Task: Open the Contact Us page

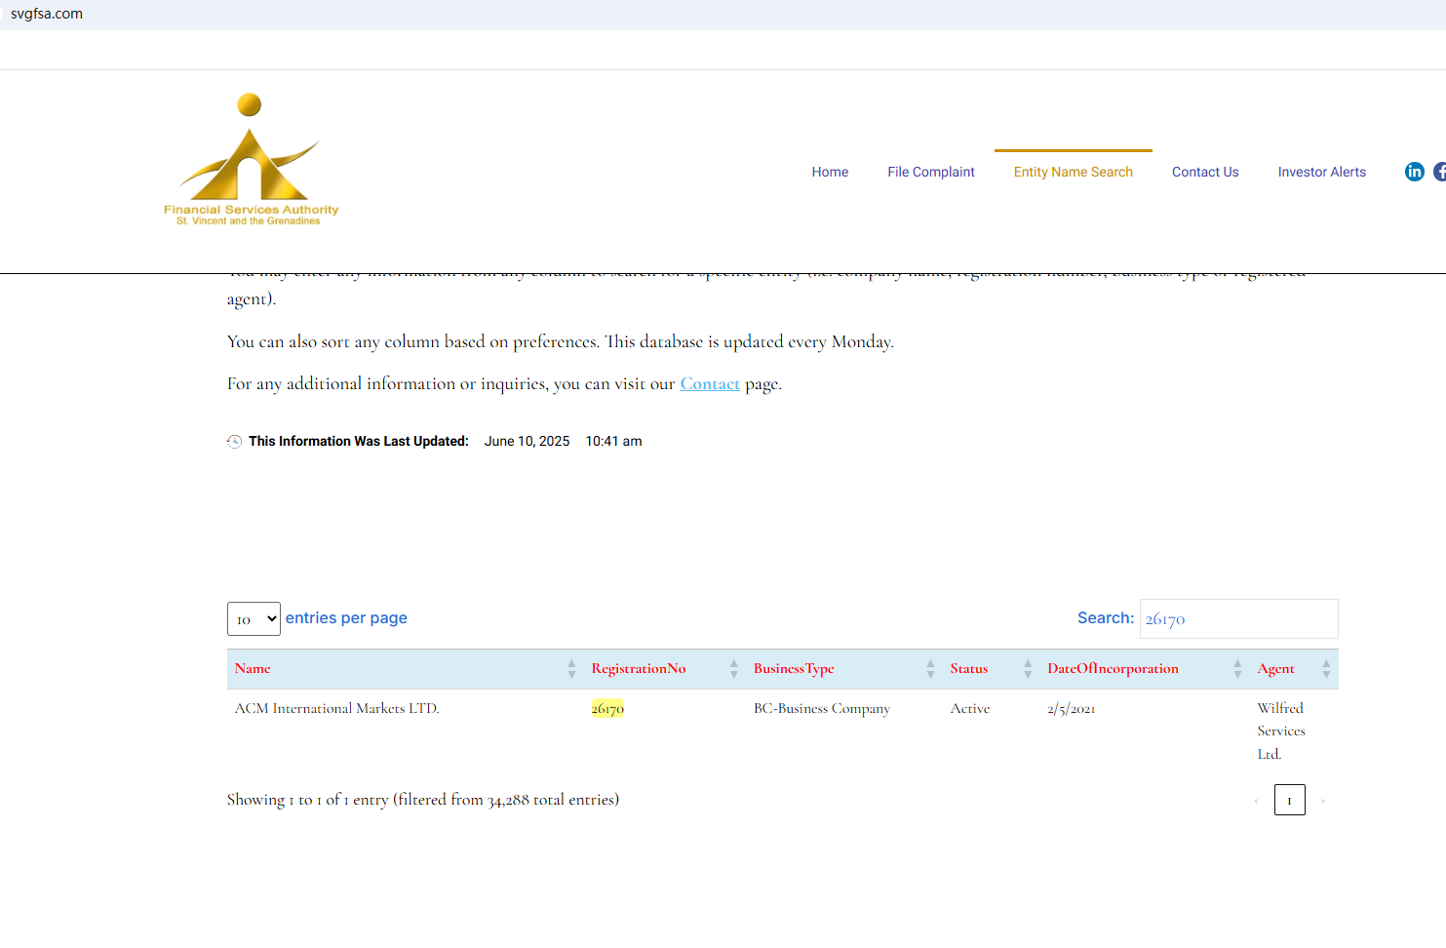Action: click(x=1205, y=173)
